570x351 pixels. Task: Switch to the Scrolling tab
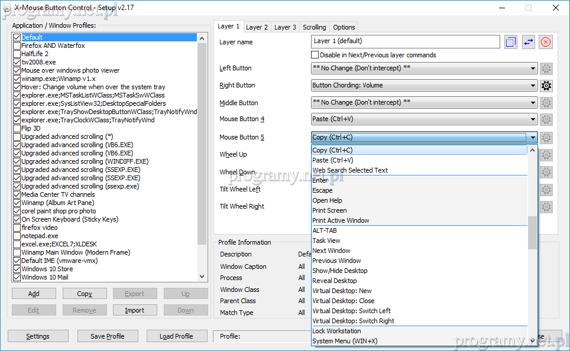coord(314,27)
